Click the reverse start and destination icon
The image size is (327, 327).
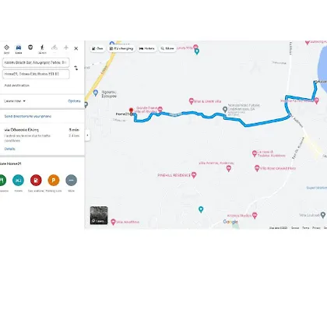click(x=76, y=68)
